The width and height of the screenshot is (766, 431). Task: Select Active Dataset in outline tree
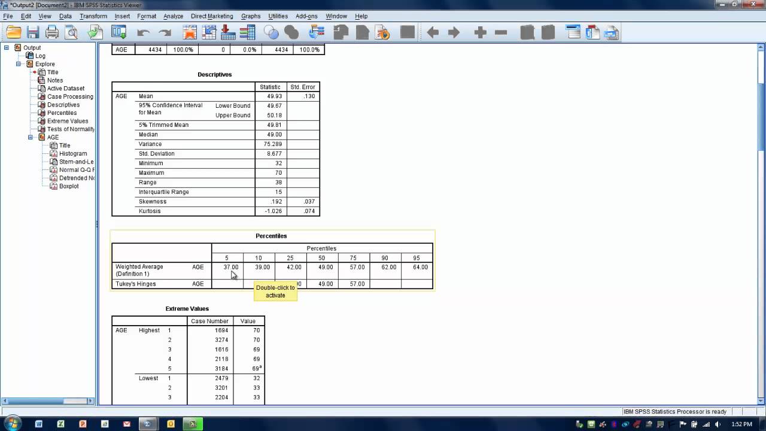pos(66,89)
